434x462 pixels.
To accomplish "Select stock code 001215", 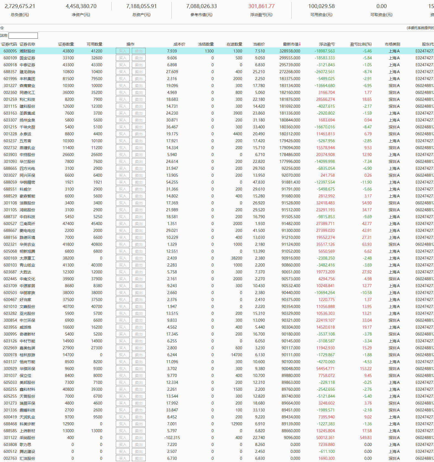I will coord(10,127).
